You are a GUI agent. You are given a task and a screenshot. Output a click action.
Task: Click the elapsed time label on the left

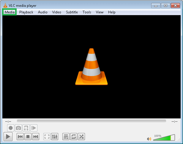[x=8, y=122]
